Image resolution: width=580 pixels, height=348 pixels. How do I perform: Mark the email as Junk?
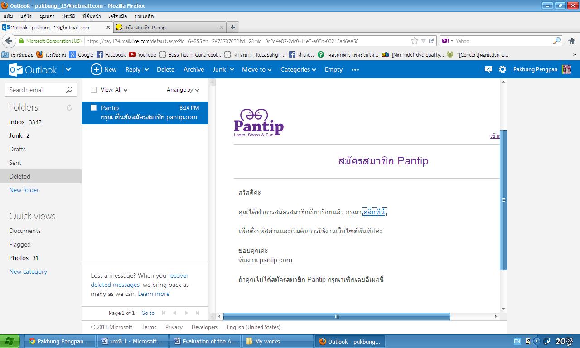pyautogui.click(x=219, y=69)
